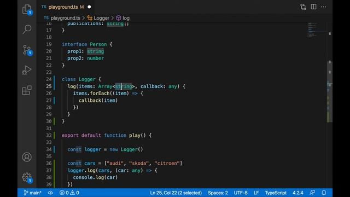Open the Explorer view in activity bar
Viewport: 350px width, 197px height.
click(x=27, y=9)
